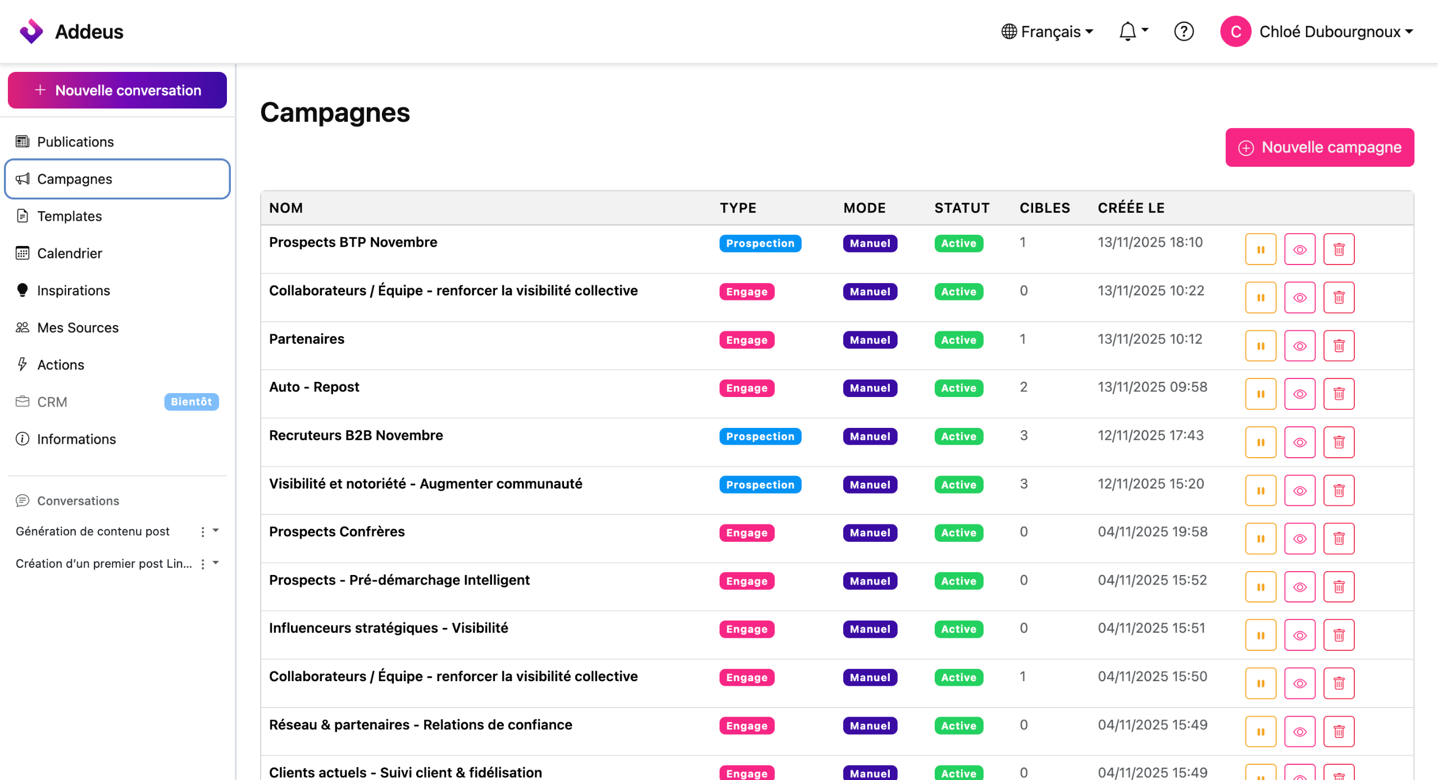Pause the Prospects BTP Novembre campaign
This screenshot has height=780, width=1438.
point(1260,249)
